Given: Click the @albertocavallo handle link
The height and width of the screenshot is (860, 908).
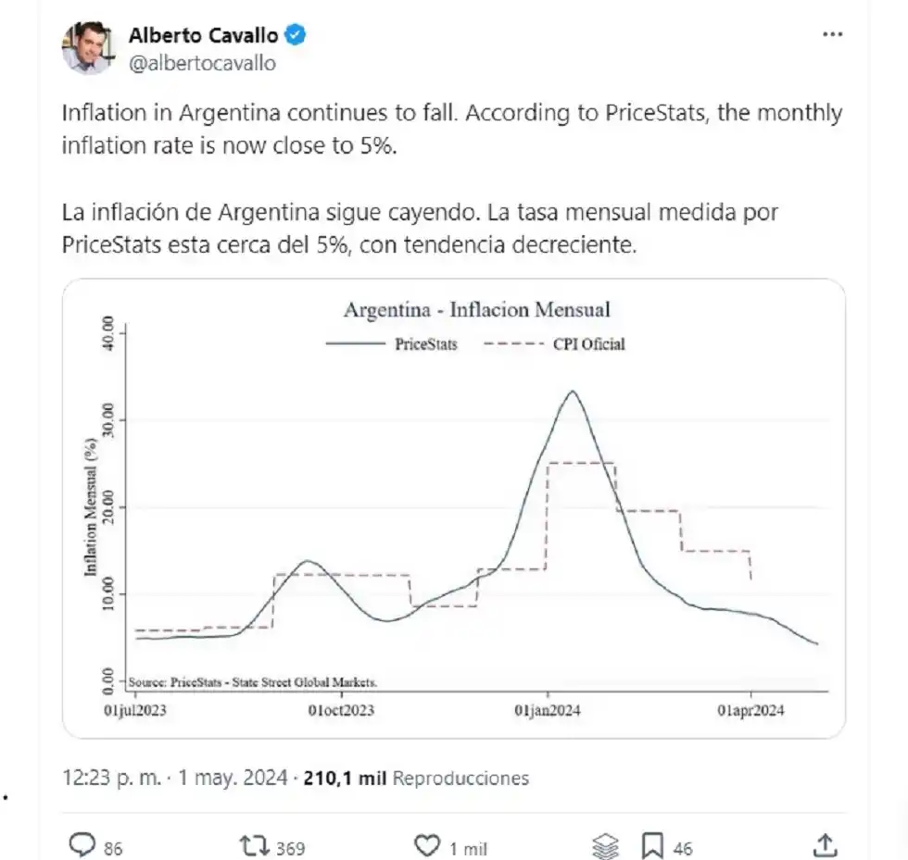Looking at the screenshot, I should 201,63.
